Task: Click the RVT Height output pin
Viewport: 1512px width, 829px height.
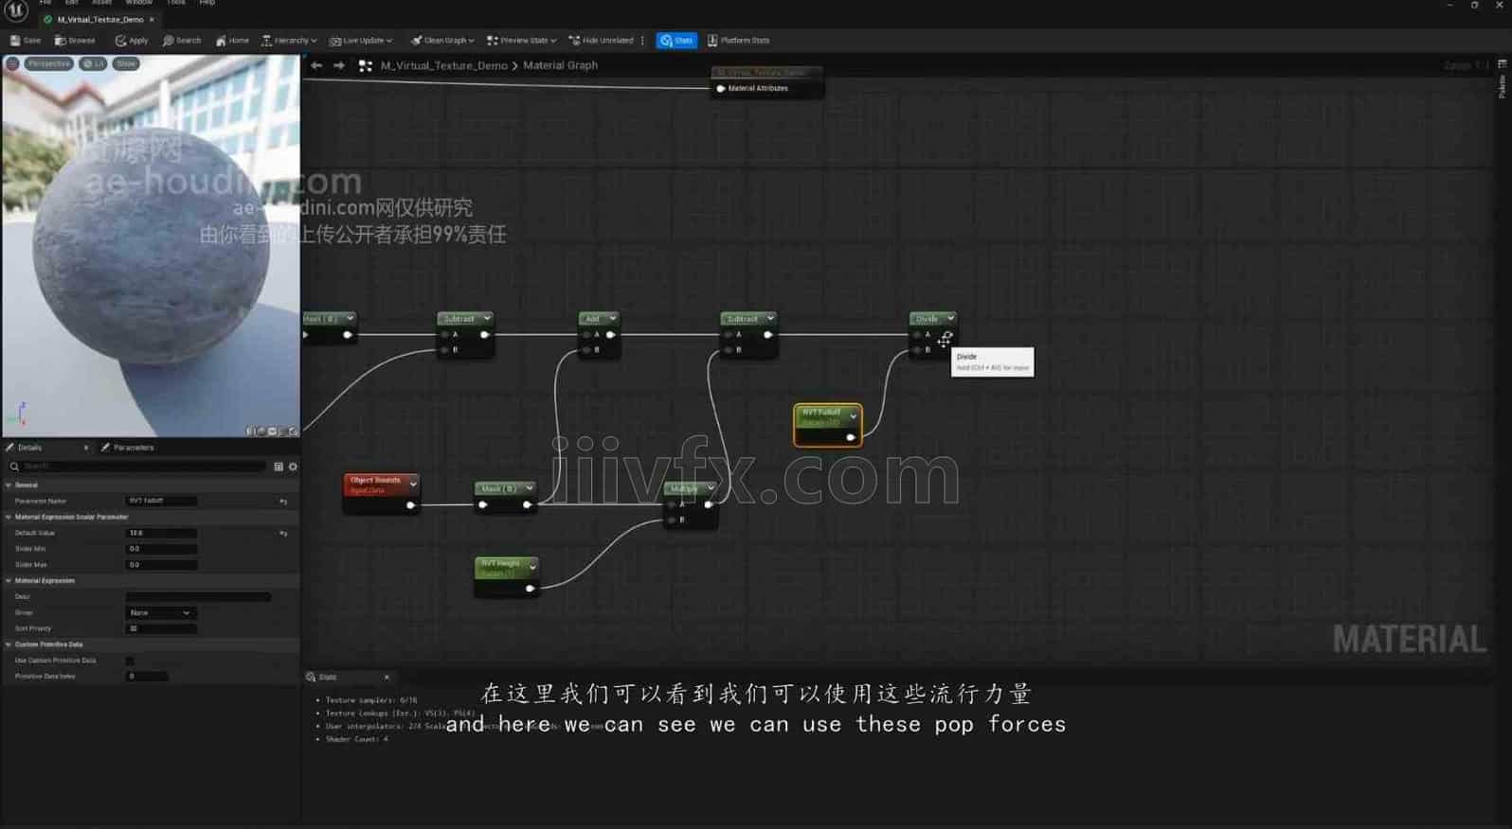Action: coord(530,589)
